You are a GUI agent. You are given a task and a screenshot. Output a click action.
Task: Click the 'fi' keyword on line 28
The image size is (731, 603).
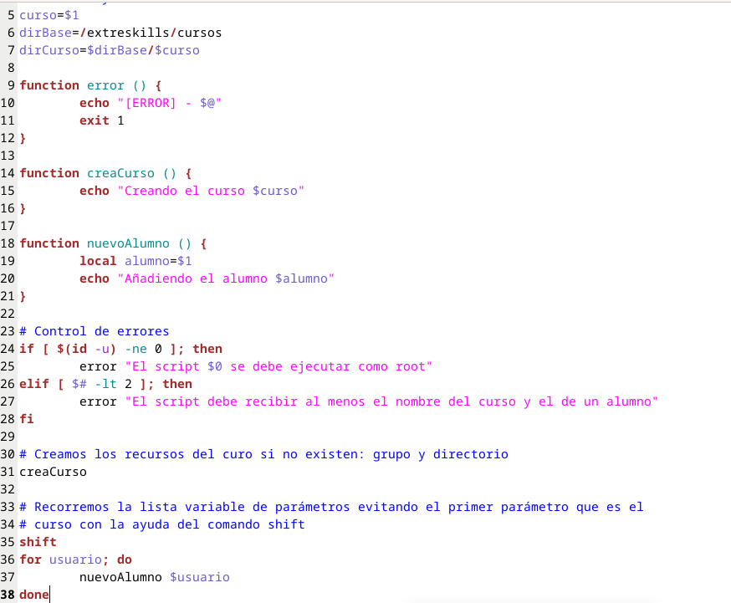pyautogui.click(x=27, y=419)
